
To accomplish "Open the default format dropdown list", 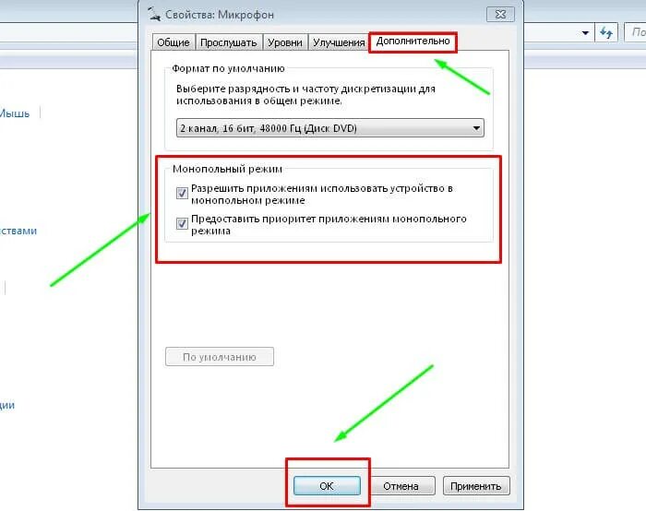I will pos(330,128).
